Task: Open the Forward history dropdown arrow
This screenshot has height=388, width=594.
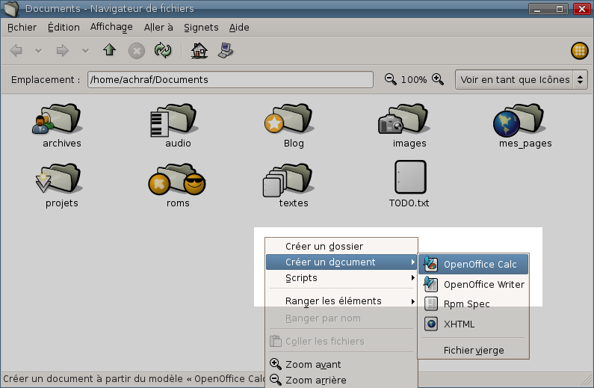Action: tap(86, 50)
